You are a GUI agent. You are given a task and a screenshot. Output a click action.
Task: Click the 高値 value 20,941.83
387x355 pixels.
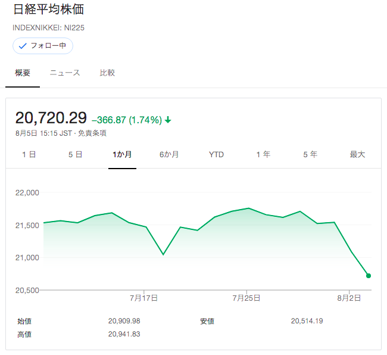tap(124, 334)
